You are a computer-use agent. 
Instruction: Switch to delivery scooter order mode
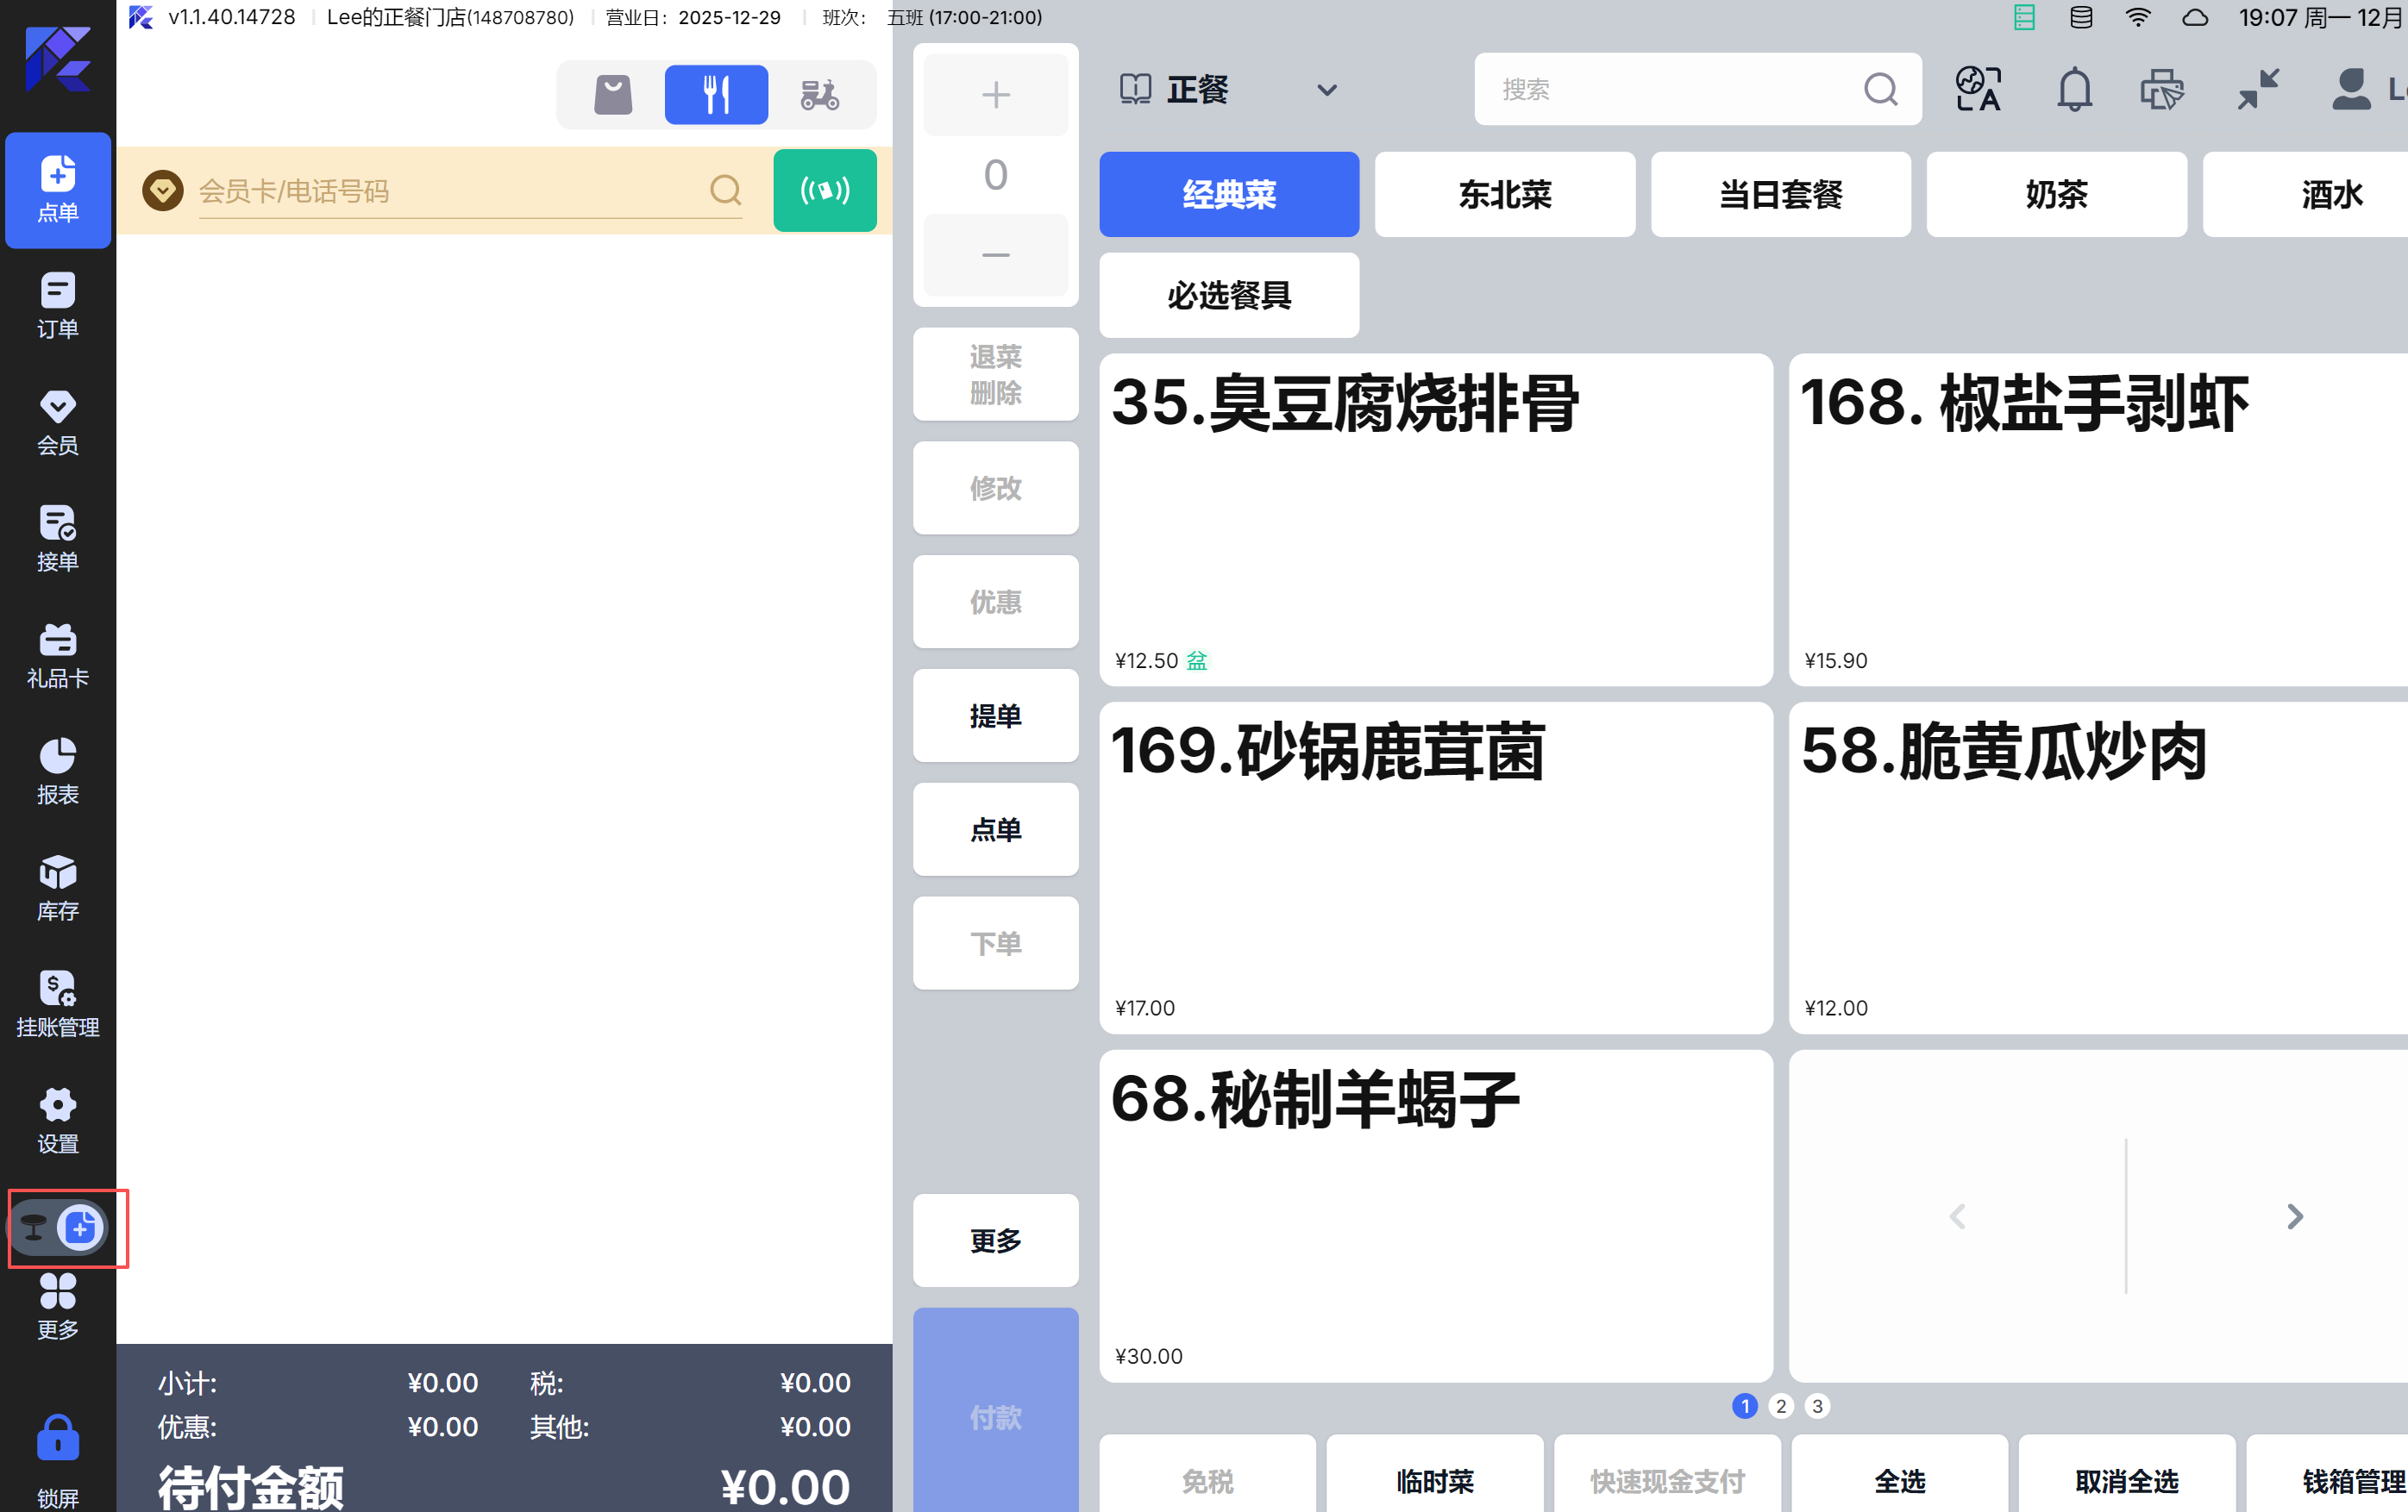(819, 95)
